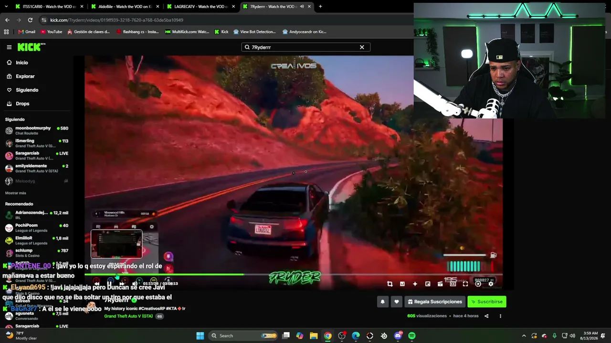Open ElmiilloR's recommended channel

(x=37, y=240)
